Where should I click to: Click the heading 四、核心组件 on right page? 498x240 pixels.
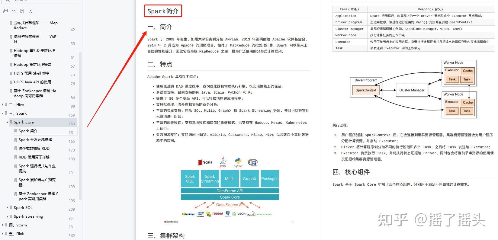coord(351,172)
